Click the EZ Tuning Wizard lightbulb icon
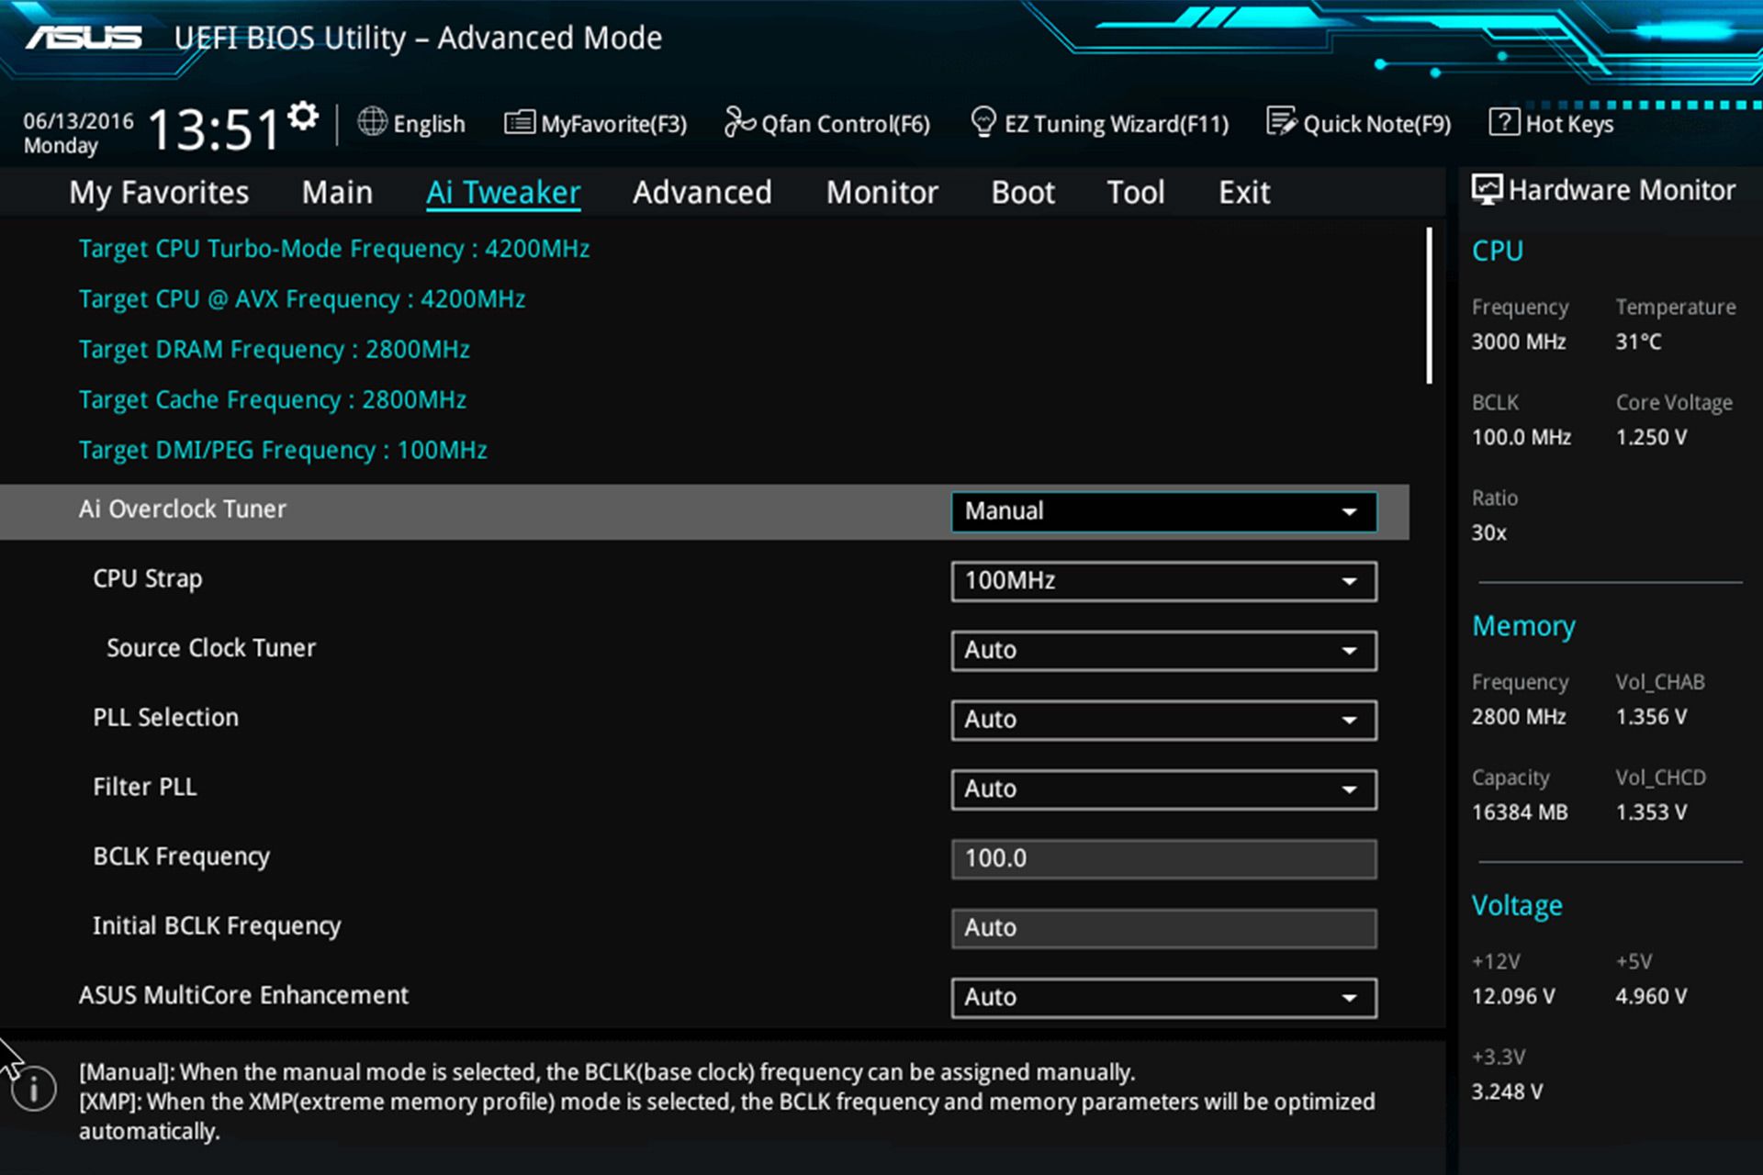Image resolution: width=1763 pixels, height=1175 pixels. point(983,122)
